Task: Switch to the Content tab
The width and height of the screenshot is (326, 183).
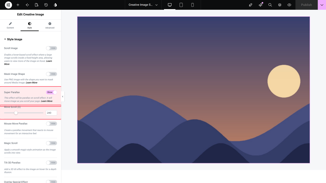Action: (10, 25)
